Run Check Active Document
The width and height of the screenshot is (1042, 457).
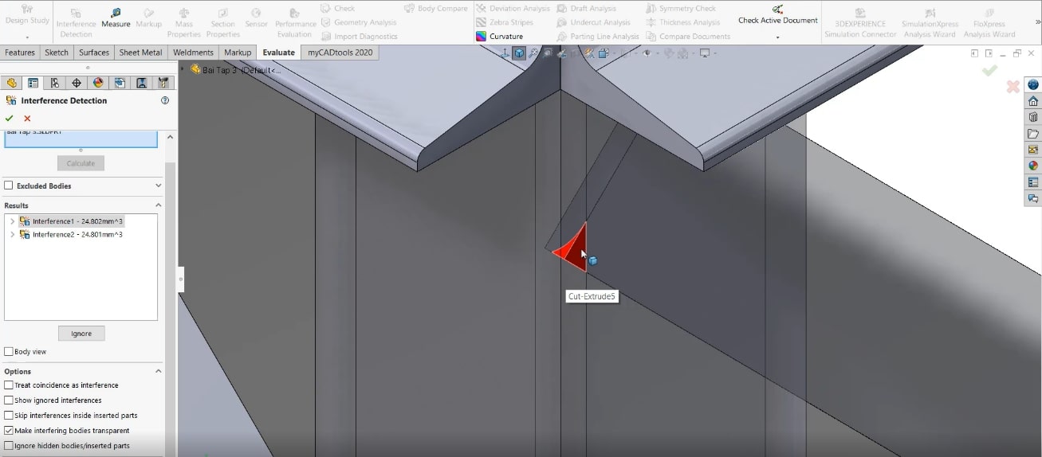(777, 14)
